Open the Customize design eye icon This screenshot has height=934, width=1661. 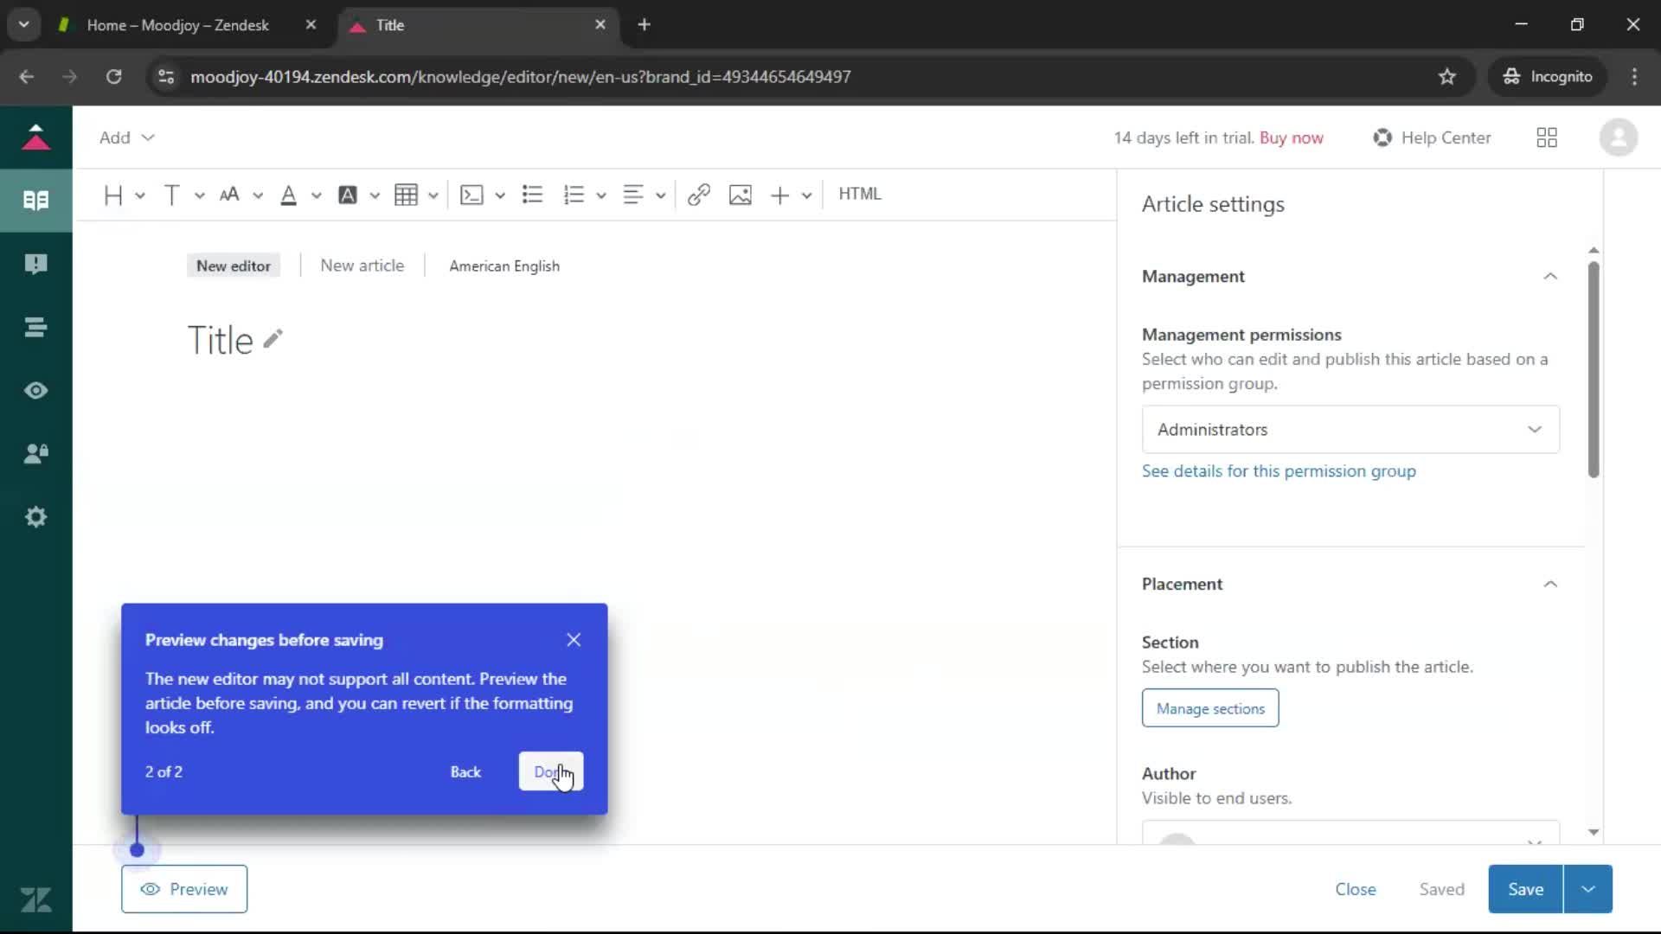coord(35,390)
